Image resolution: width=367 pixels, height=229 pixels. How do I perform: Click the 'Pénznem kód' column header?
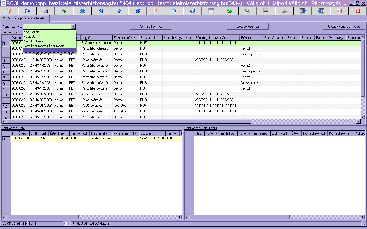tap(151, 38)
